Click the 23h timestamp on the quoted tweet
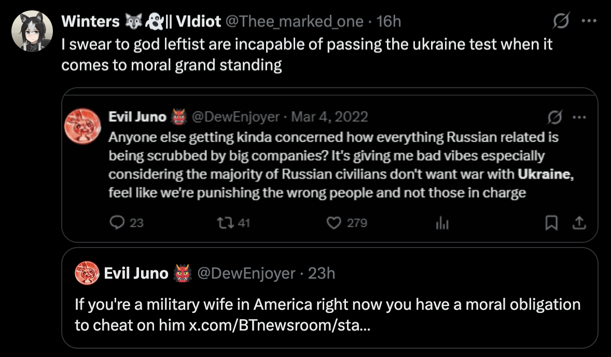Screen dimensions: 611x357 (x=322, y=273)
